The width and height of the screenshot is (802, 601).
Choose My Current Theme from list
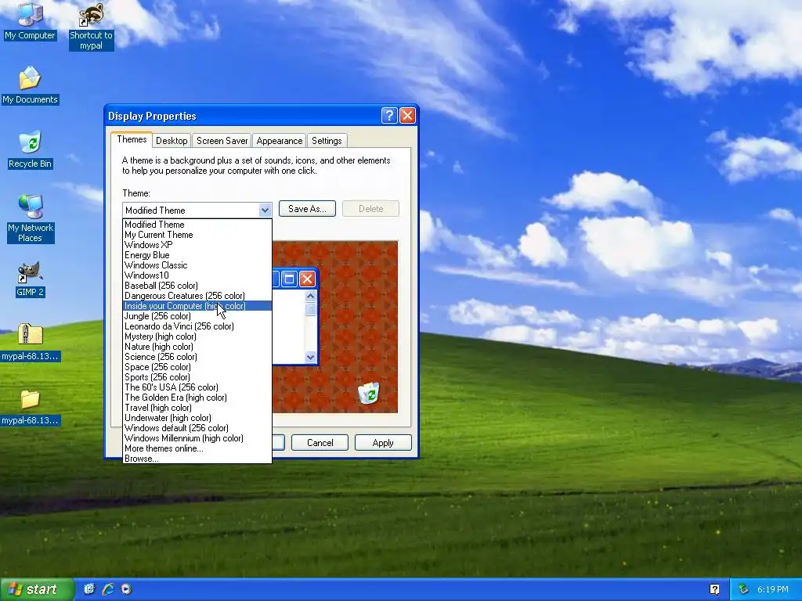pos(197,235)
